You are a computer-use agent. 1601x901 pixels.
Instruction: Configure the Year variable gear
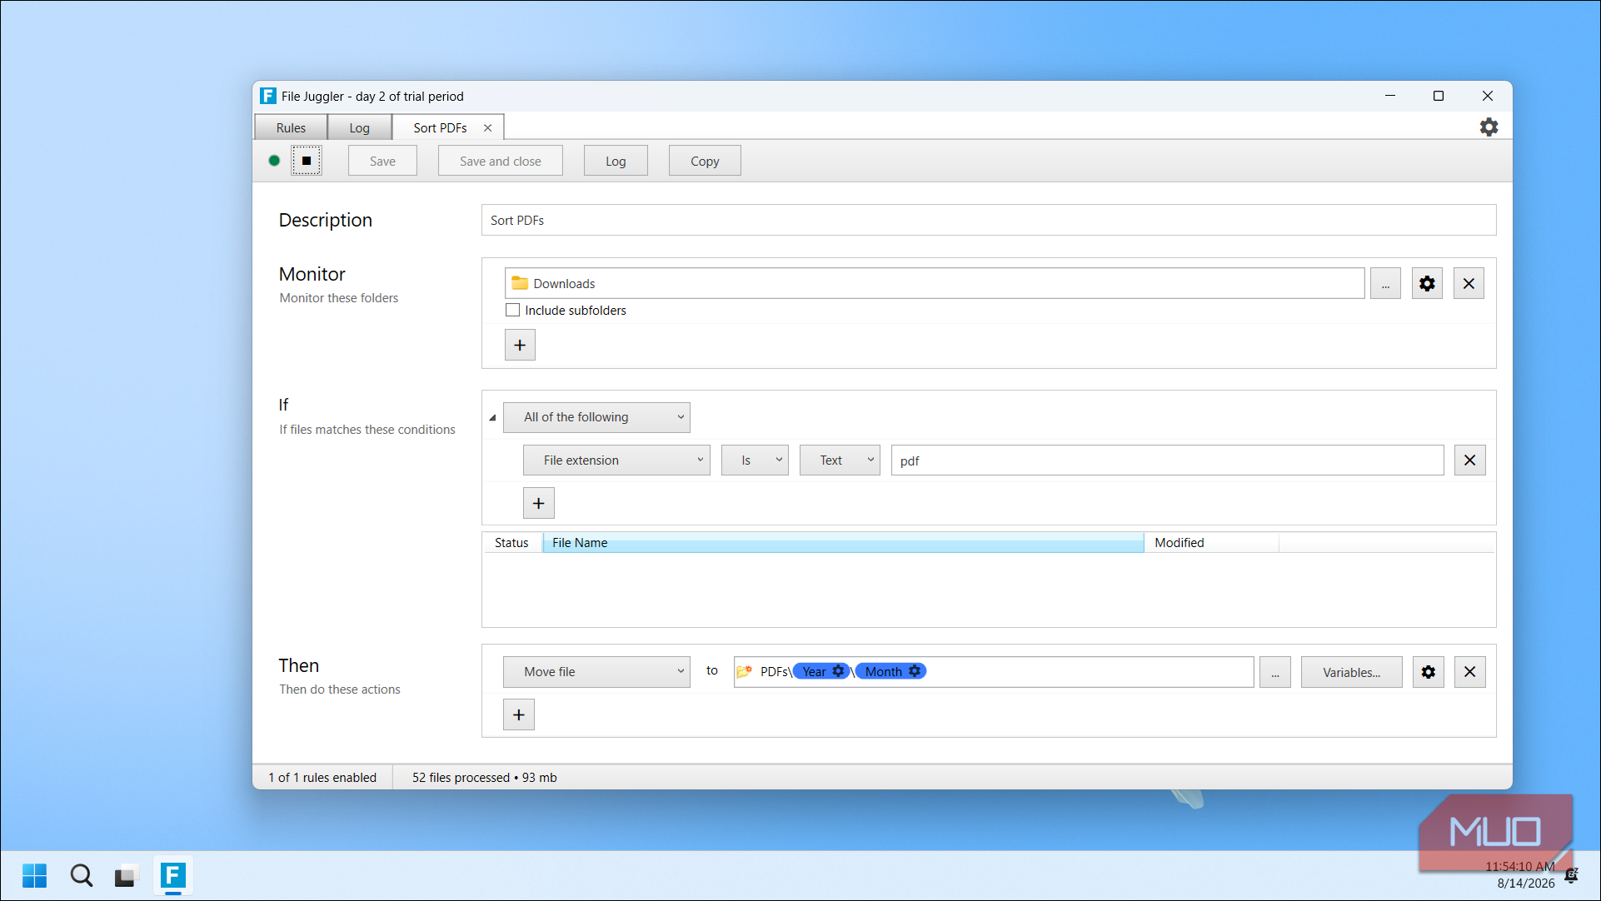[x=838, y=671]
